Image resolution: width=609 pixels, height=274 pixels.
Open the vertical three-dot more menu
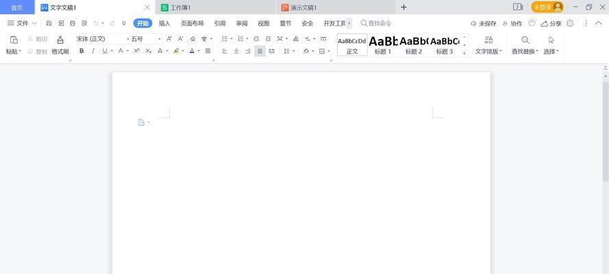pyautogui.click(x=586, y=23)
